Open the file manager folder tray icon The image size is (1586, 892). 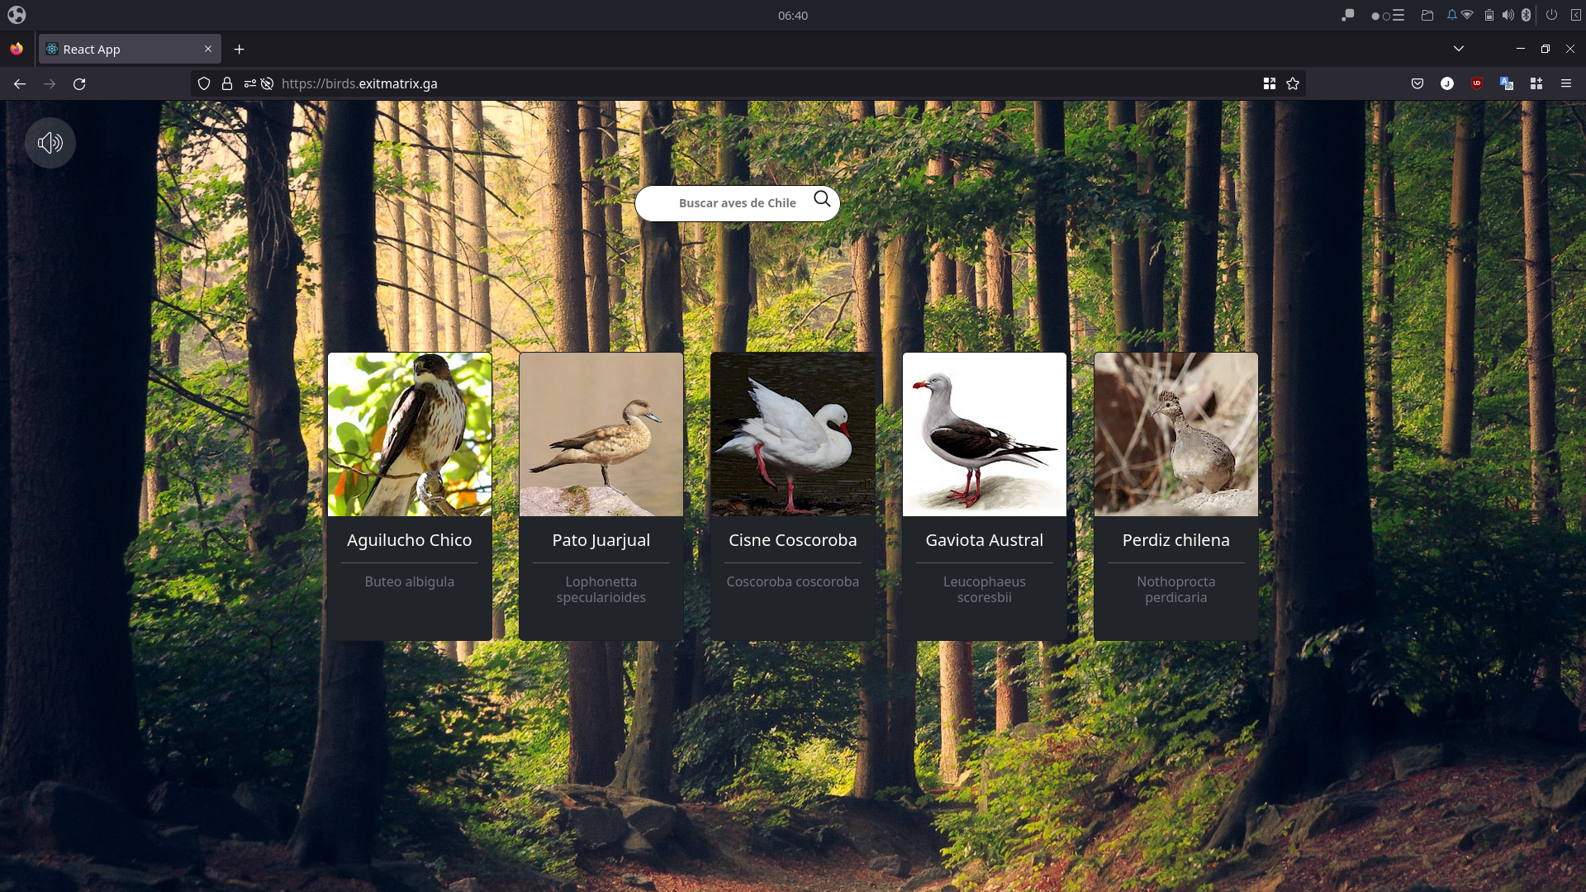(1427, 15)
